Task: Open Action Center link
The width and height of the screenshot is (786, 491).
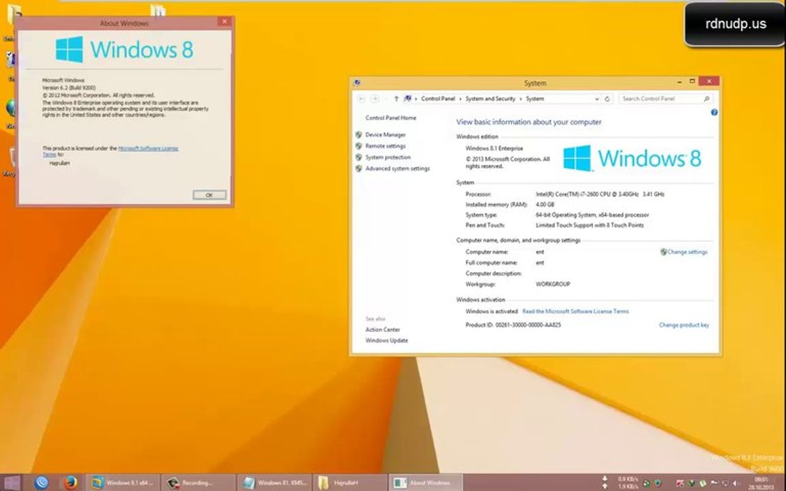Action: click(x=382, y=329)
